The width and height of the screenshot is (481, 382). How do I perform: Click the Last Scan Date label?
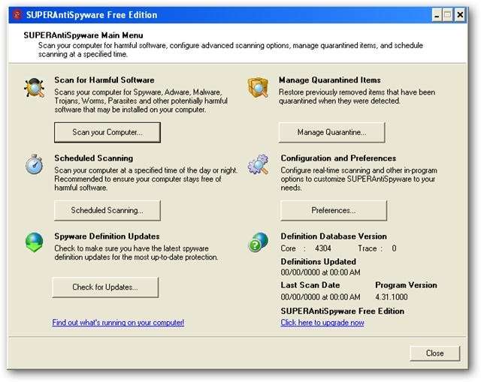[x=310, y=285]
